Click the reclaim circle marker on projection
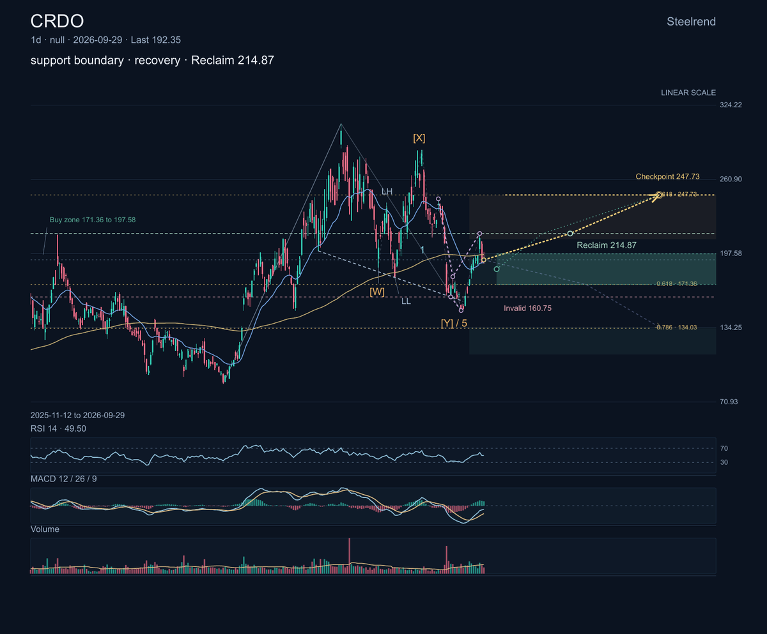This screenshot has width=767, height=634. click(x=570, y=234)
